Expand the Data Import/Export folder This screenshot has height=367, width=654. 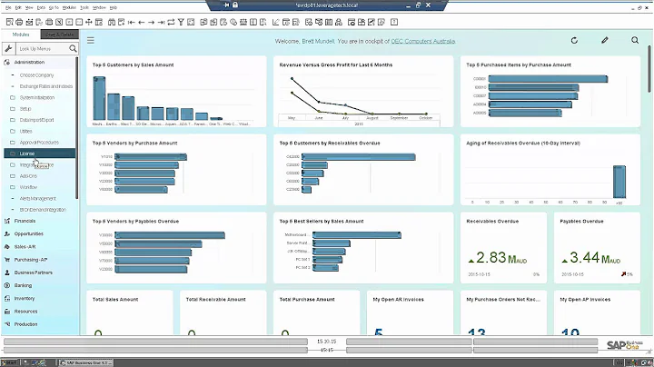(x=36, y=120)
